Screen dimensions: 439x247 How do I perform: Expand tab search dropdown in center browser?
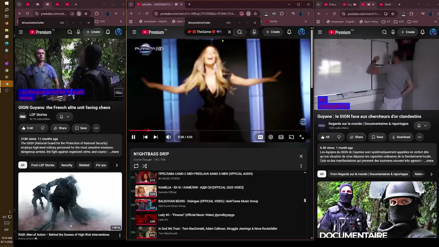point(131,4)
